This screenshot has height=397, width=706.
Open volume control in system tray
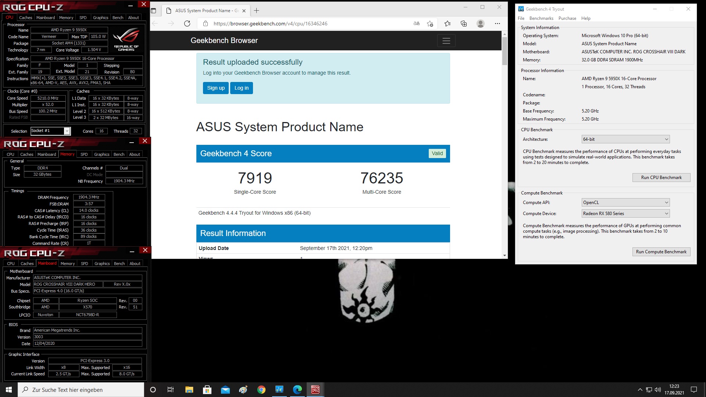658,390
